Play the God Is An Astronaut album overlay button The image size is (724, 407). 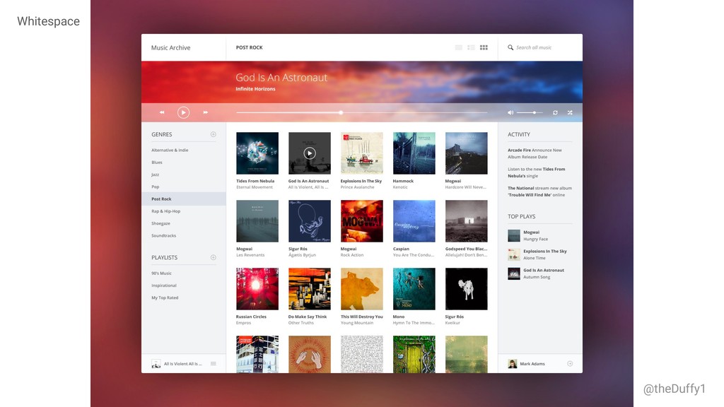(310, 153)
